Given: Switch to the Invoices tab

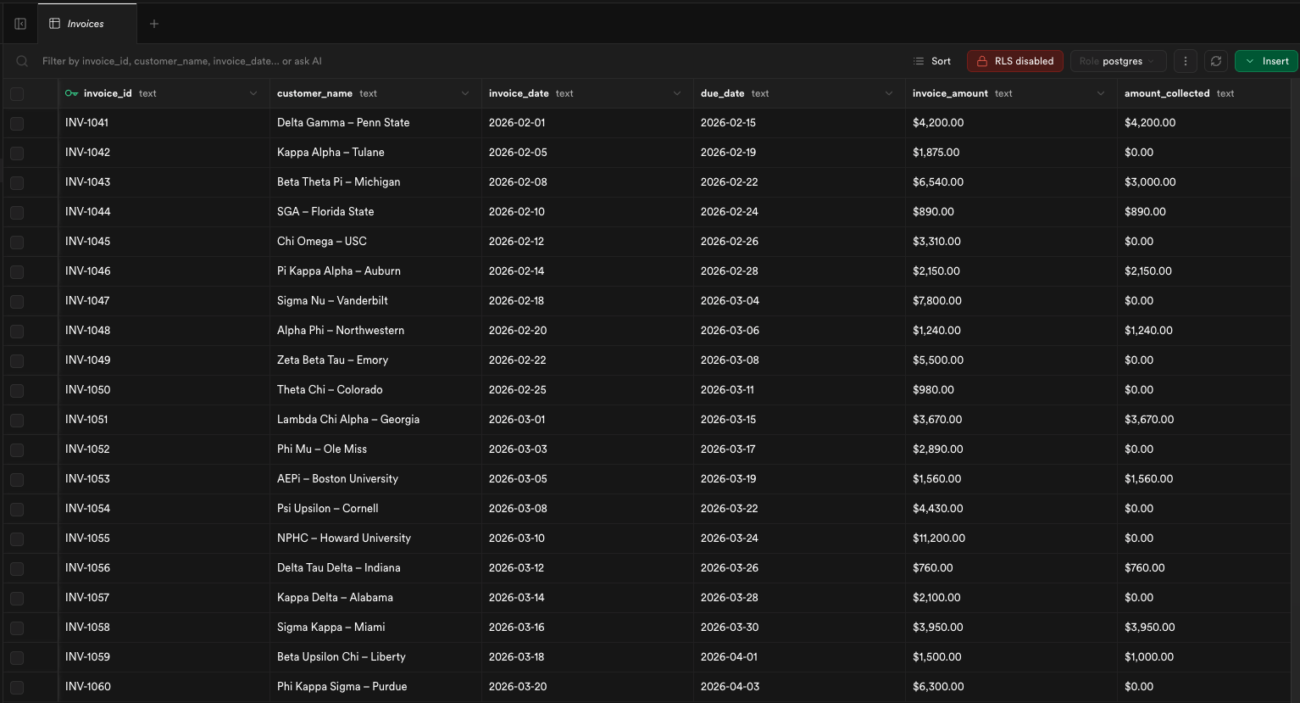Looking at the screenshot, I should click(x=87, y=24).
